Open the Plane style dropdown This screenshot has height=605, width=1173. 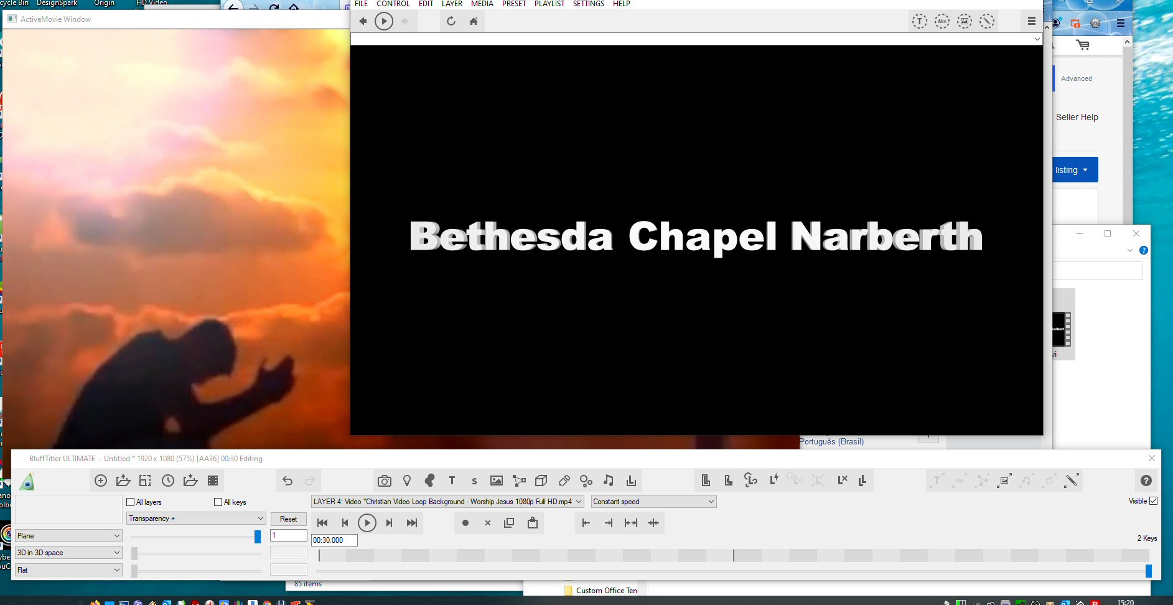(x=68, y=536)
